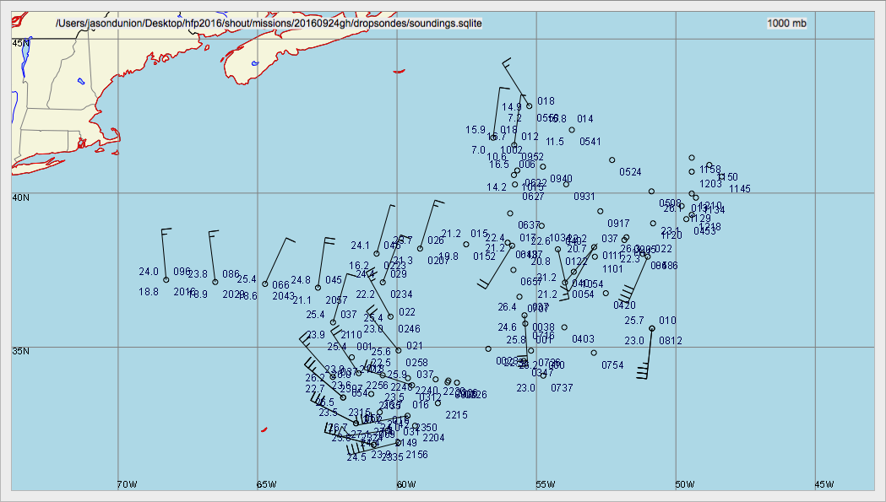
Task: Click the 0246 time label
Action: [409, 329]
